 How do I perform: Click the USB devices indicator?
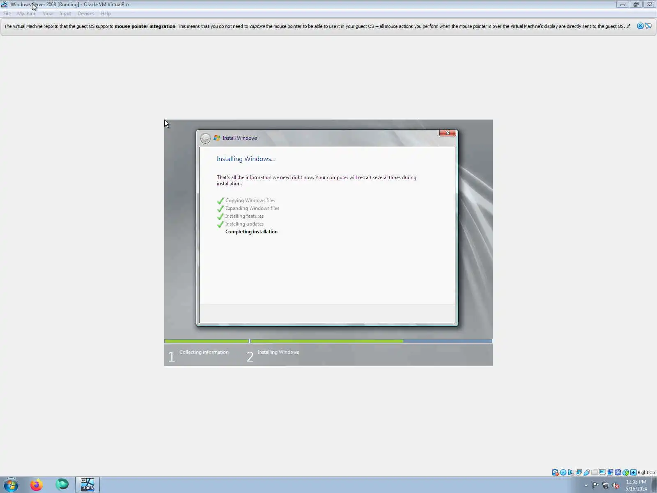(x=586, y=472)
